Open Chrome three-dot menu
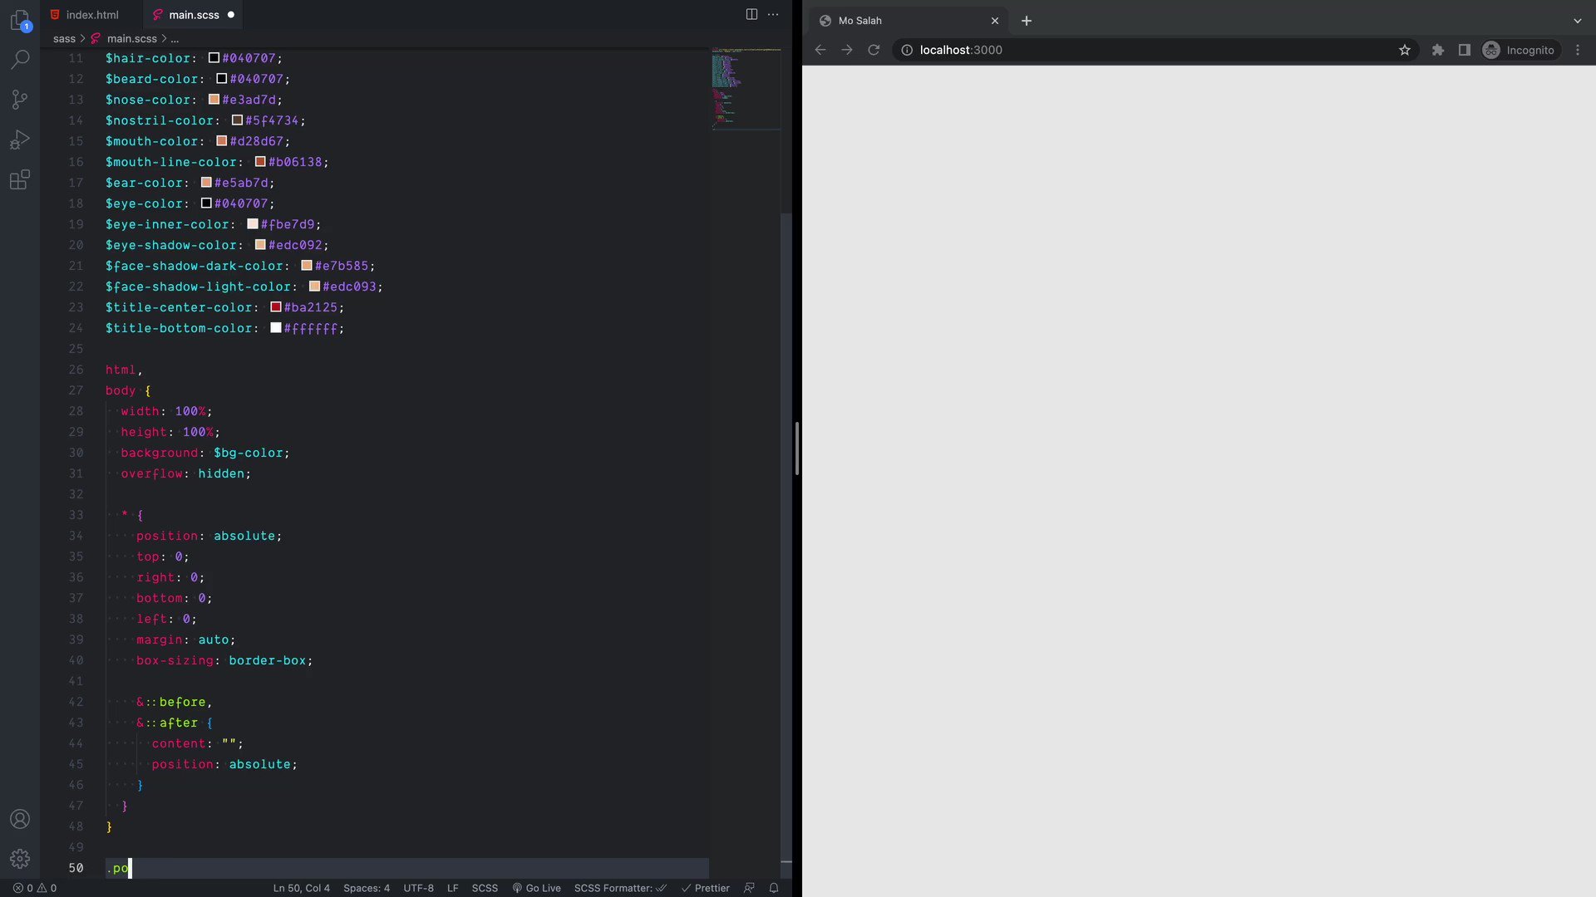This screenshot has height=897, width=1596. (x=1578, y=50)
